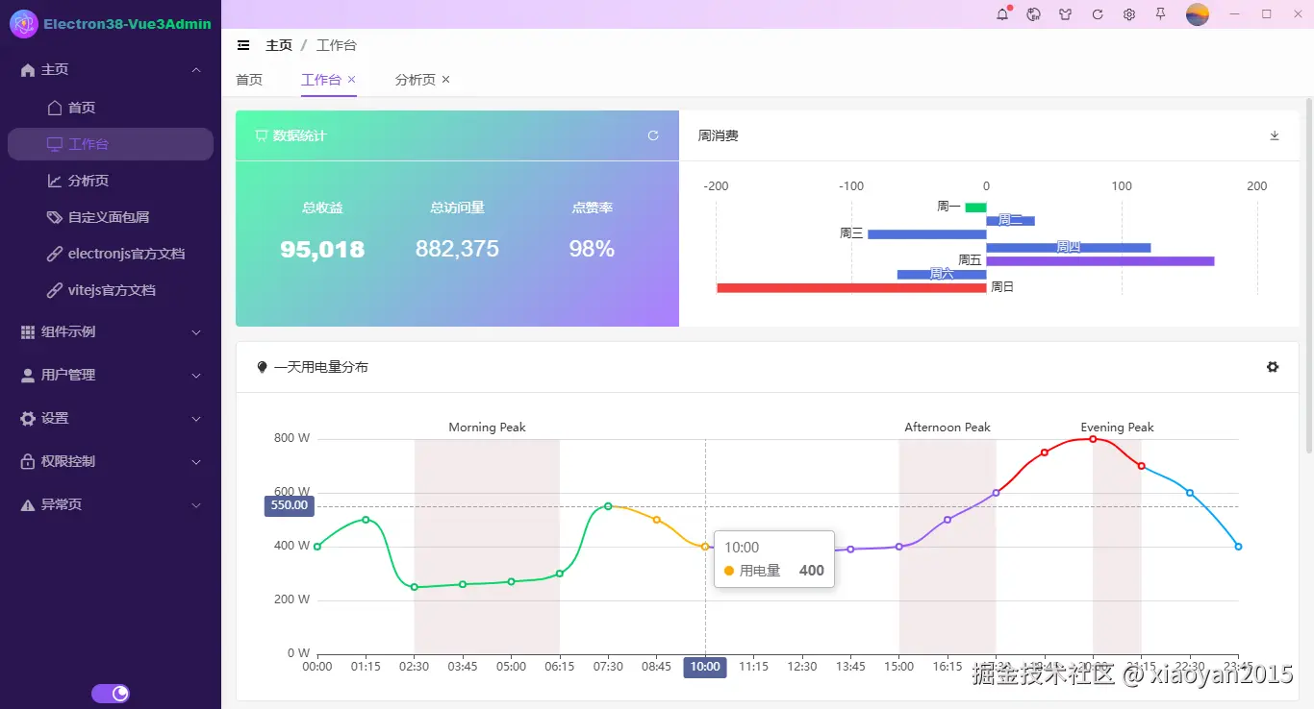Open 自定义面包屑 in the sidebar

pos(109,217)
